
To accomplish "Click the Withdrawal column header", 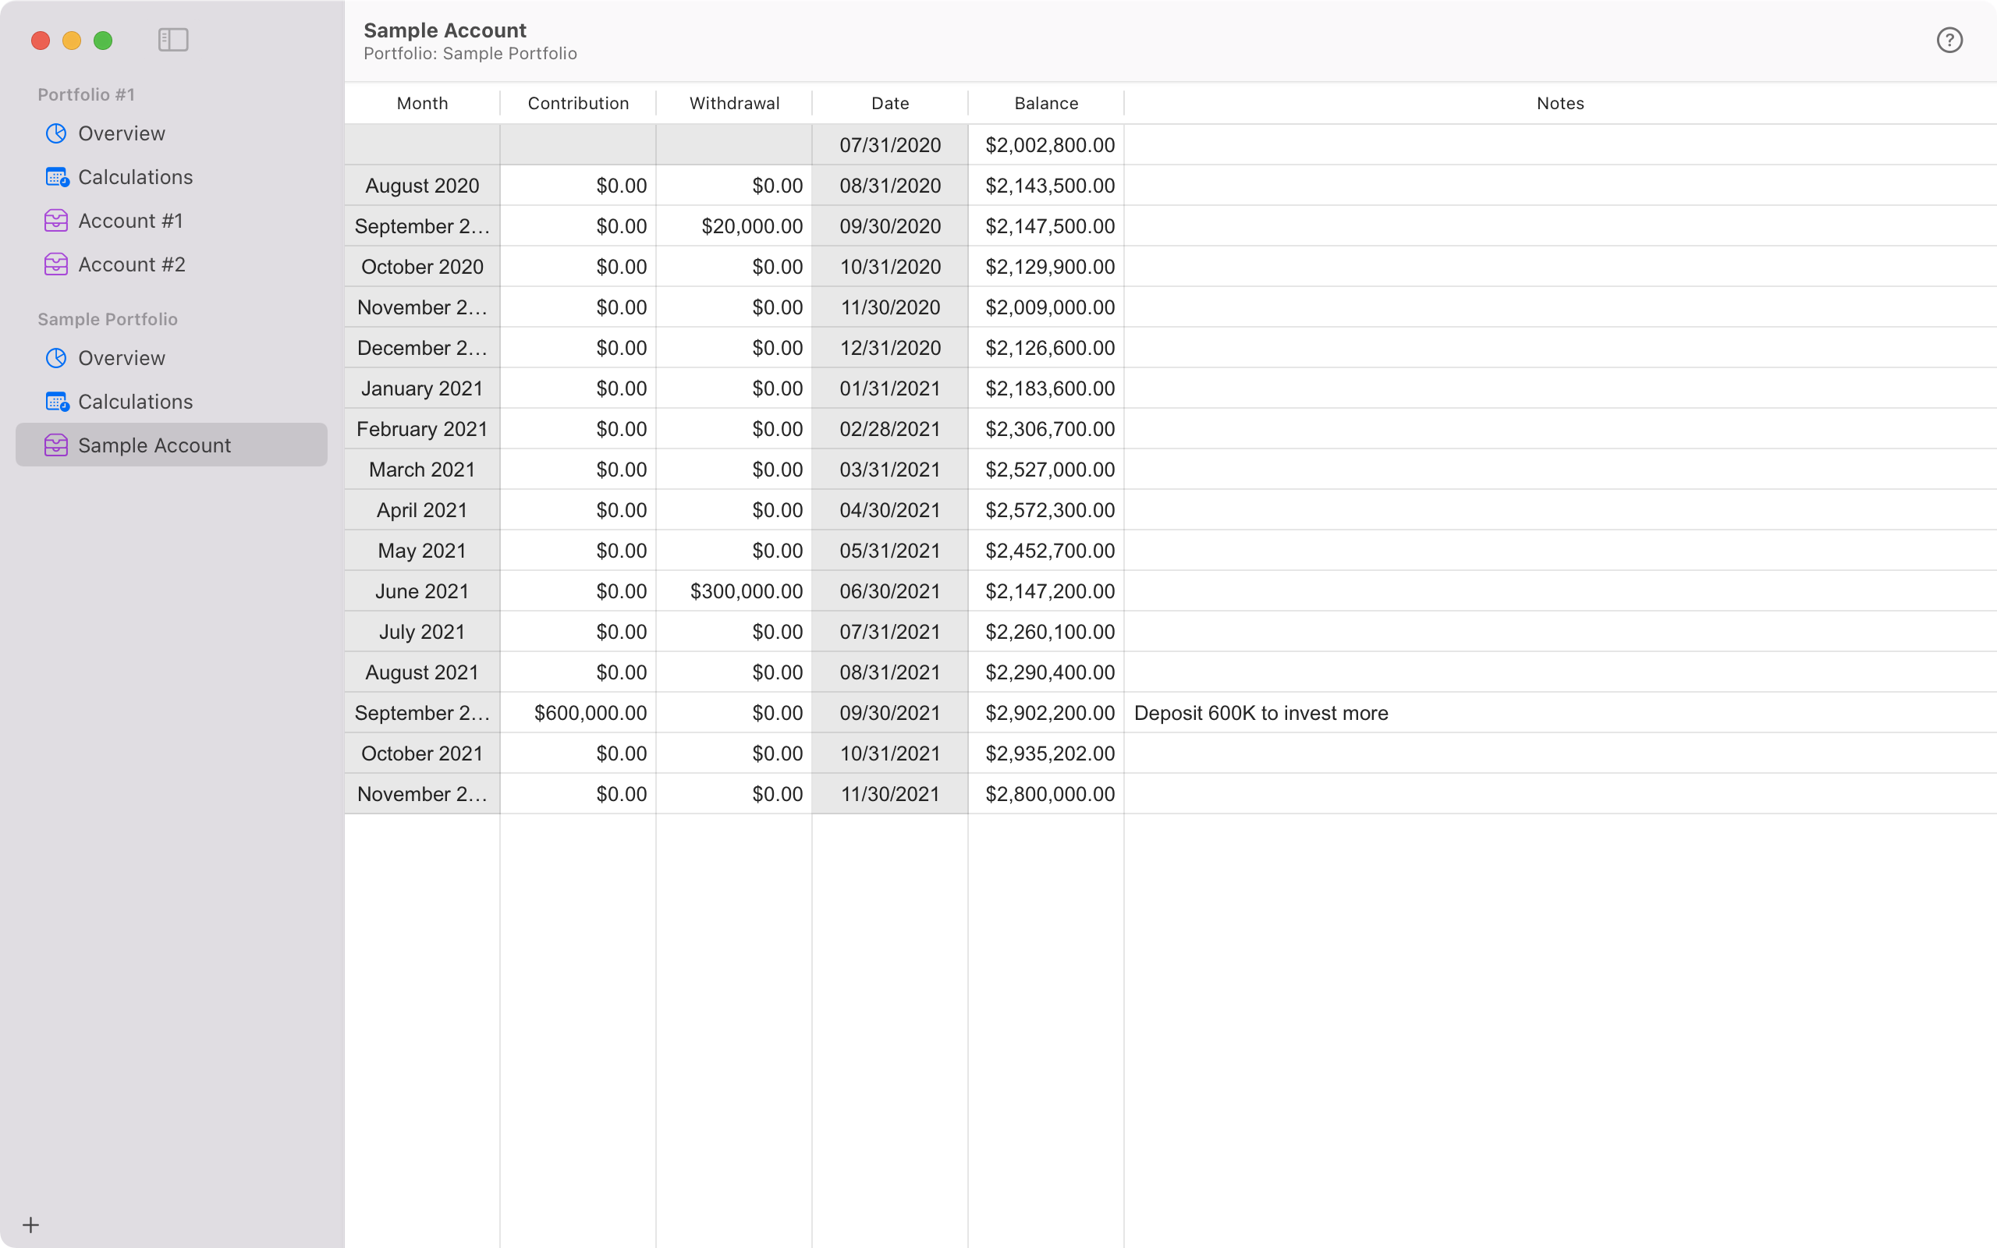I will point(733,103).
